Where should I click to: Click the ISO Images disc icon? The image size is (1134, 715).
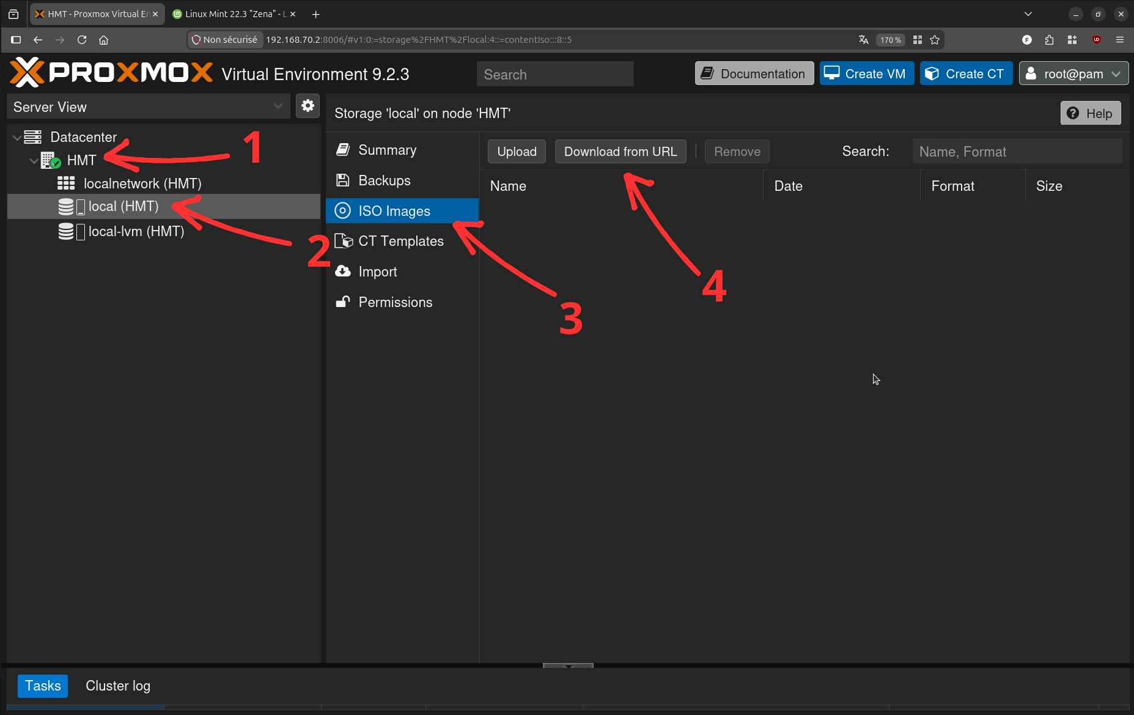(x=343, y=211)
